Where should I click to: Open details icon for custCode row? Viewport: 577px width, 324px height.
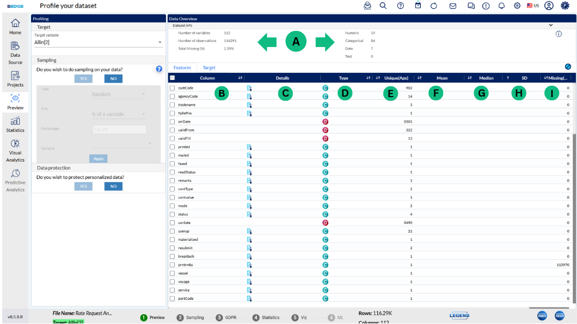coord(249,88)
